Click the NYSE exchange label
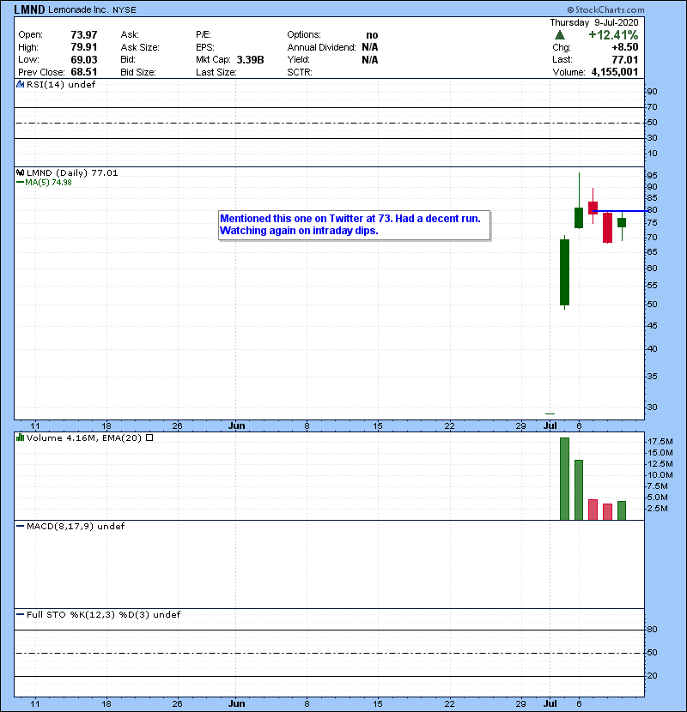Image resolution: width=687 pixels, height=712 pixels. point(125,9)
